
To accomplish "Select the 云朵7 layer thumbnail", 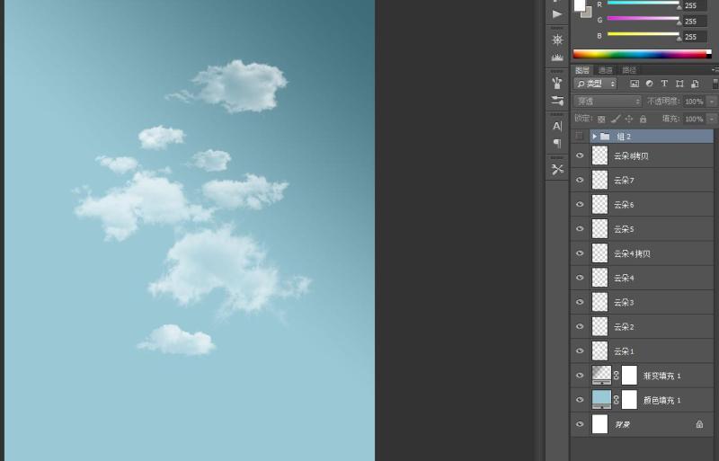I will point(599,180).
